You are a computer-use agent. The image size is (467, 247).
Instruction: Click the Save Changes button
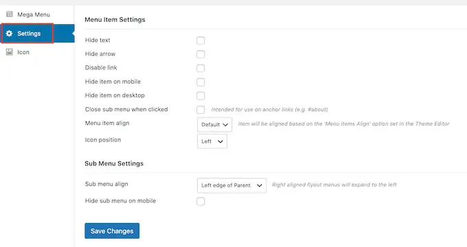point(112,231)
